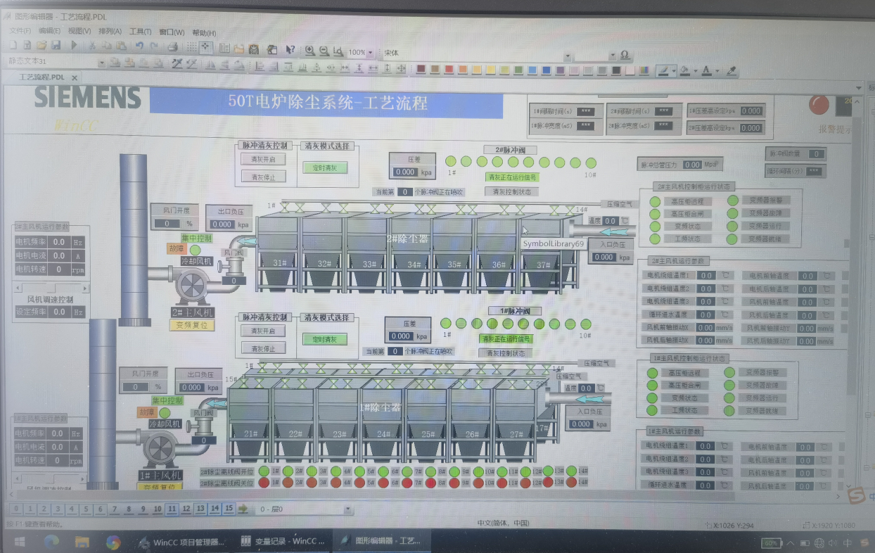
Task: Click the zoom out magnifier icon
Action: click(x=324, y=51)
